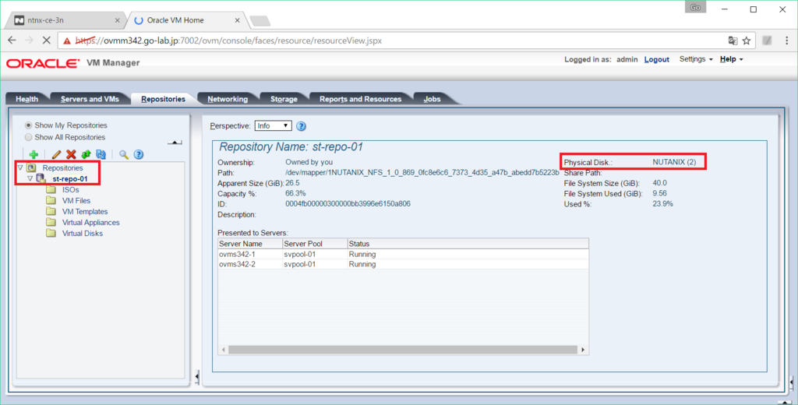Click the servers table horizontal scrollbar thumb
The width and height of the screenshot is (798, 405).
(403, 350)
